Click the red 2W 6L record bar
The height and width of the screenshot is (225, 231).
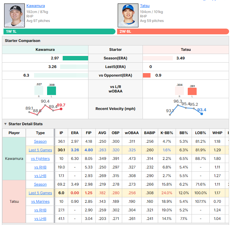coord(173,31)
